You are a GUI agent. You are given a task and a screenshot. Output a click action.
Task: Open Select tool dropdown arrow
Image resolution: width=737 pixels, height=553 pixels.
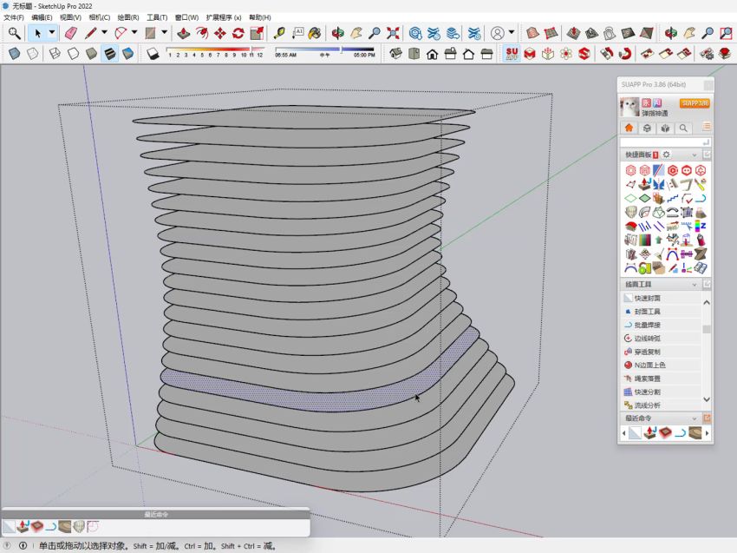pyautogui.click(x=52, y=33)
